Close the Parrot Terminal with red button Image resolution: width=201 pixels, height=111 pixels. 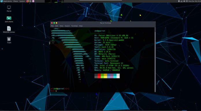[x=52, y=23]
